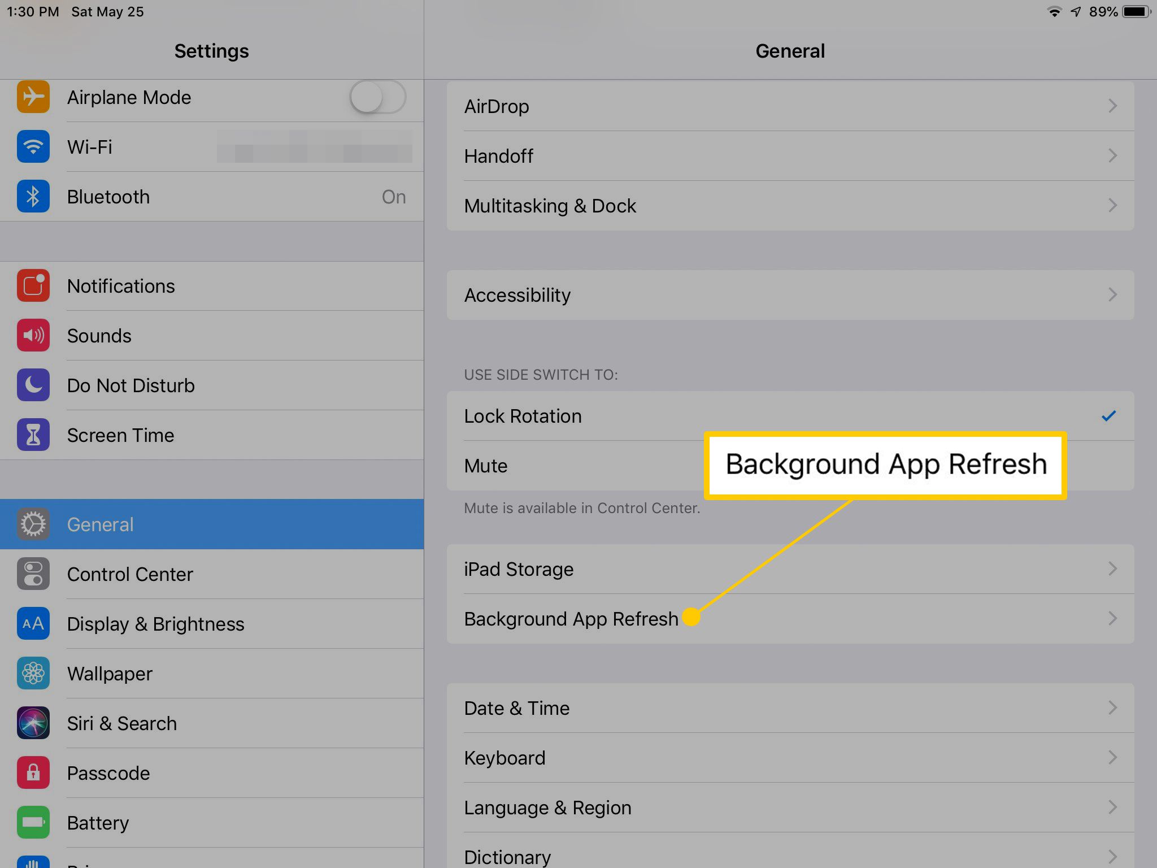Open AirDrop via its chevron

tap(1112, 106)
